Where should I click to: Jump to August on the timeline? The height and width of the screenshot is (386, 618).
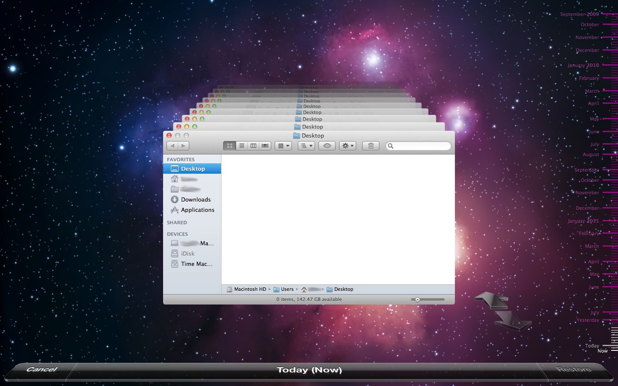click(x=591, y=154)
